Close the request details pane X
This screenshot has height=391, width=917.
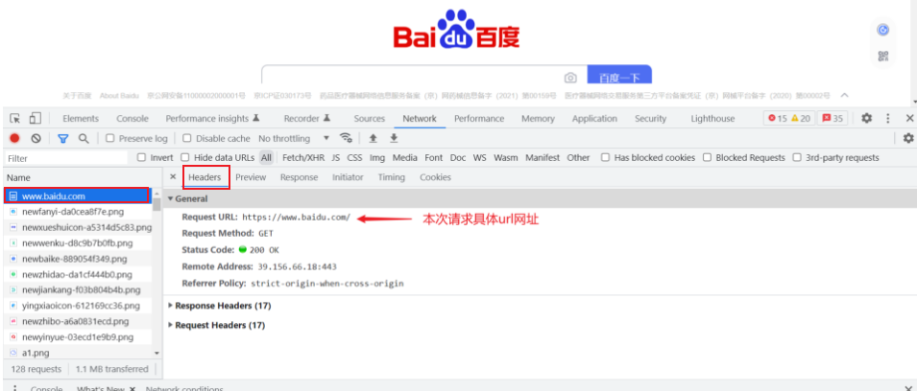tap(173, 177)
